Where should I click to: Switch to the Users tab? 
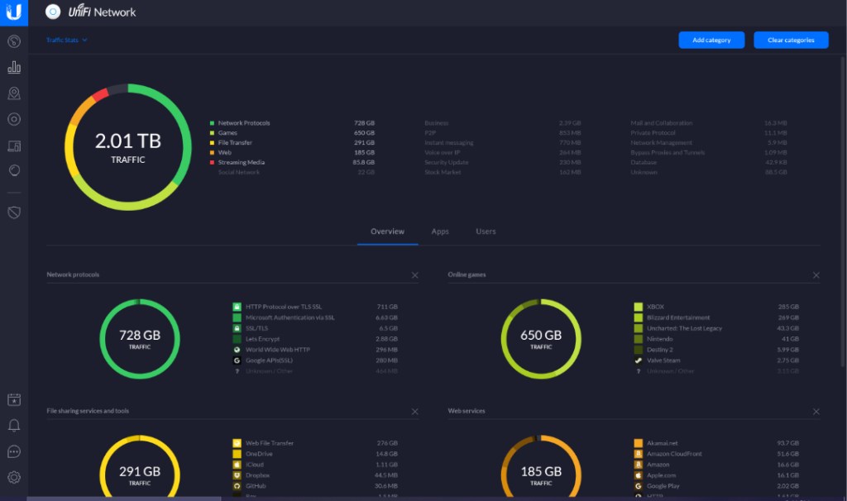[x=486, y=231]
